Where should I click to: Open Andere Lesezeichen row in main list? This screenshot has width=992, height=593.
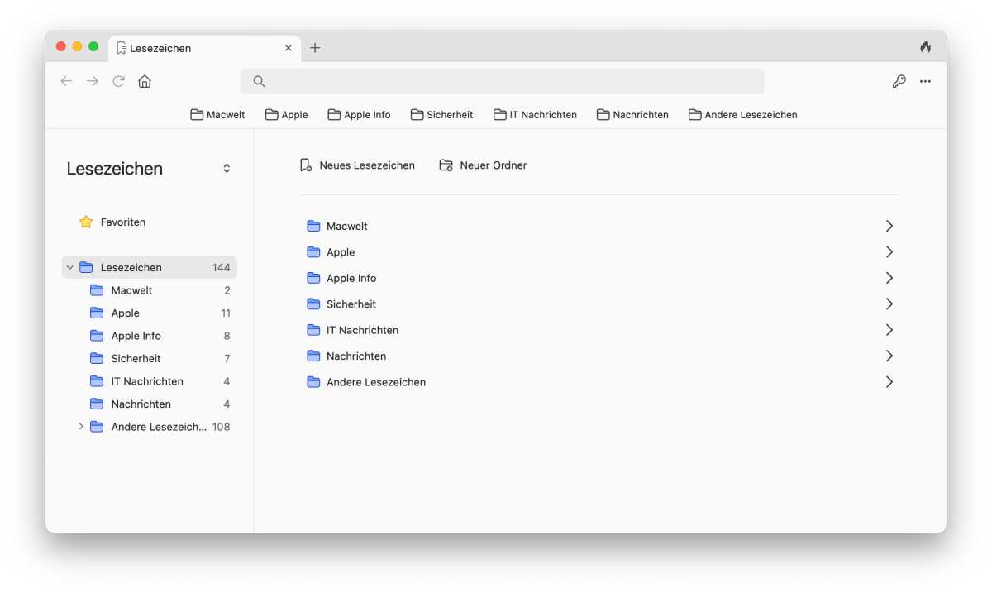[600, 382]
